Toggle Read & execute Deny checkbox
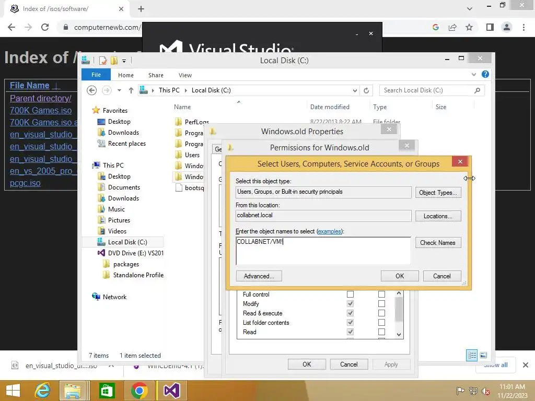This screenshot has width=535, height=401. click(382, 313)
